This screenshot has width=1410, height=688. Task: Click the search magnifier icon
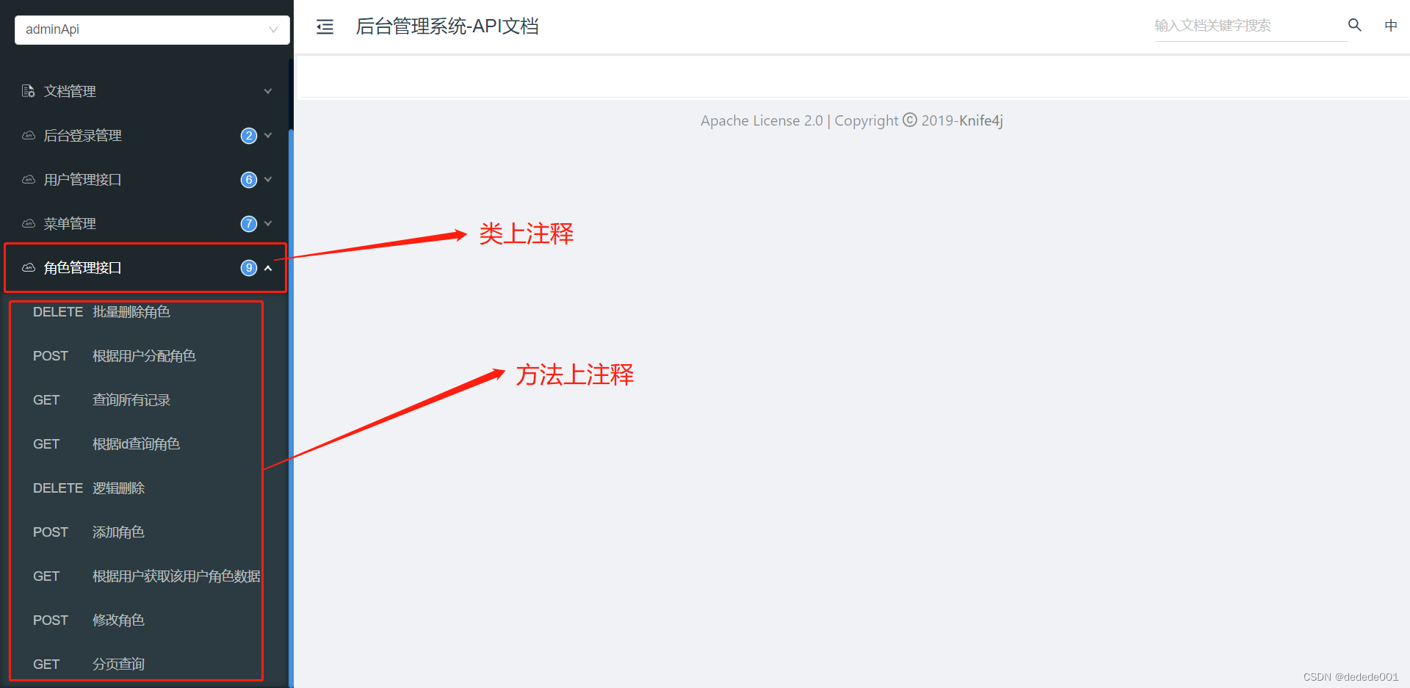pos(1355,25)
